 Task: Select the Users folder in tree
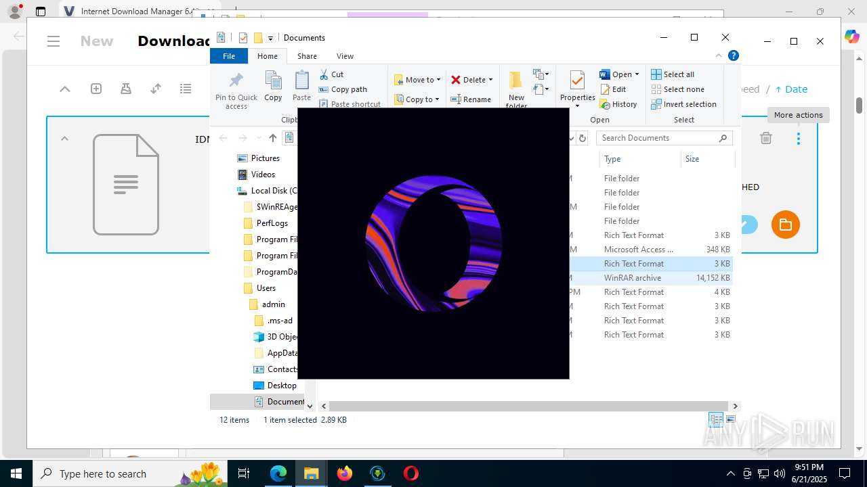pos(266,288)
